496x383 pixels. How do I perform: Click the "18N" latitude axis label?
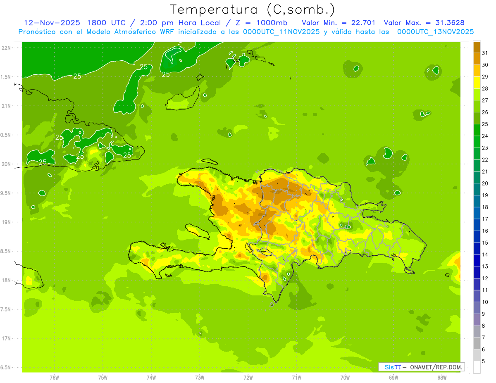point(6,281)
